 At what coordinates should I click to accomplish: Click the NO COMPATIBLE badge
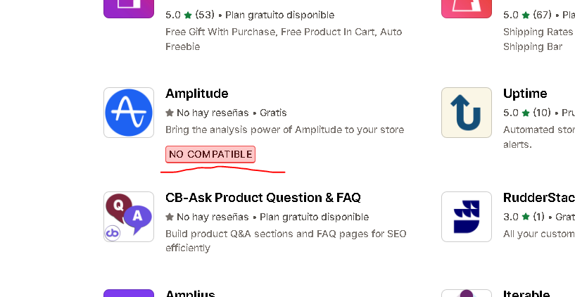(x=210, y=154)
